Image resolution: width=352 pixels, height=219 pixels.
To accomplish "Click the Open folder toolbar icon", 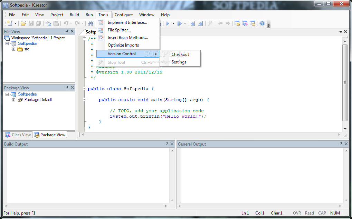I will click(23, 23).
